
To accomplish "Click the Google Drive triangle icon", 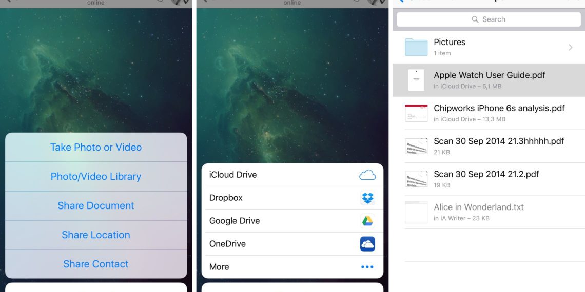I will 367,221.
